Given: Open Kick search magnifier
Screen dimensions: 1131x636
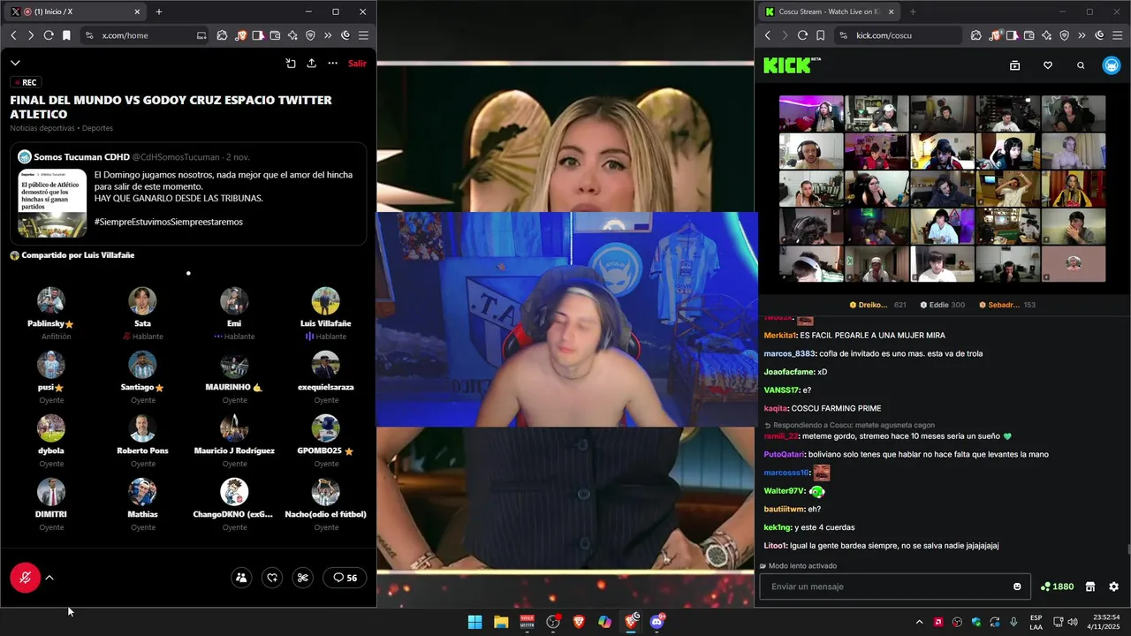Looking at the screenshot, I should (1081, 65).
